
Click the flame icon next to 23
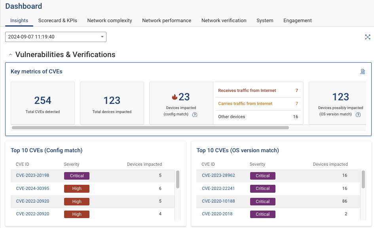[175, 97]
